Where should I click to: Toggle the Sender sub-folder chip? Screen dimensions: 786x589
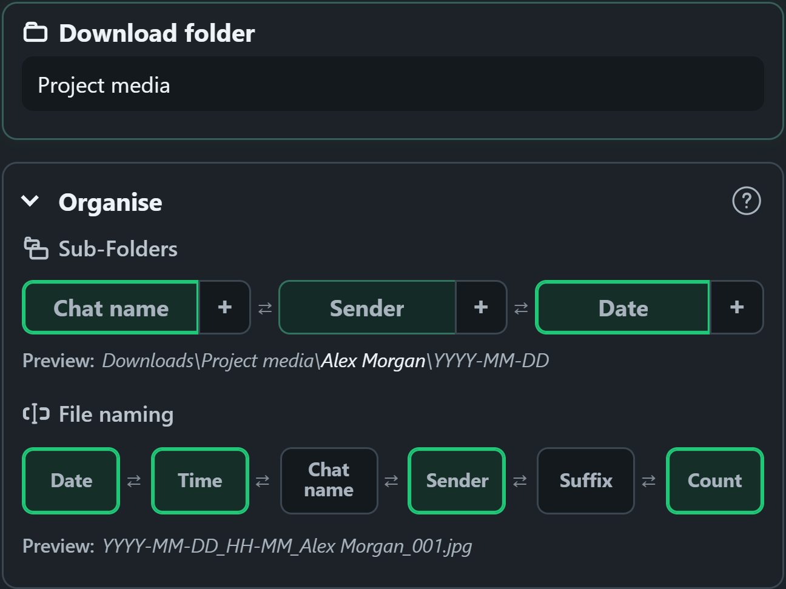pyautogui.click(x=367, y=307)
